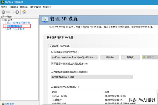Screen dimensions: 158x105
Task: Open the back history dropdown arrow
Action: [x=13, y=12]
